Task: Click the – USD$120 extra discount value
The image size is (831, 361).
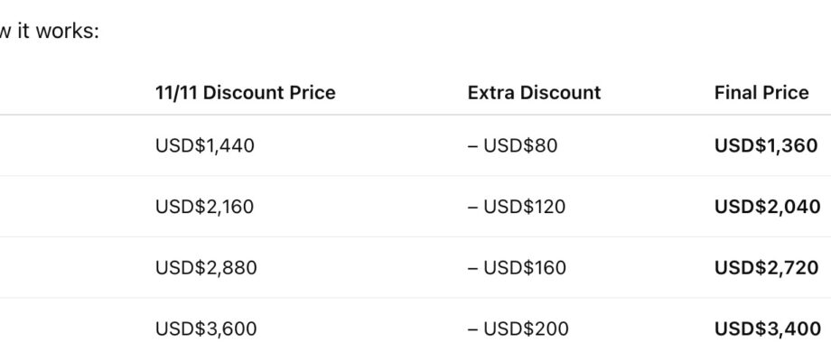Action: tap(517, 207)
